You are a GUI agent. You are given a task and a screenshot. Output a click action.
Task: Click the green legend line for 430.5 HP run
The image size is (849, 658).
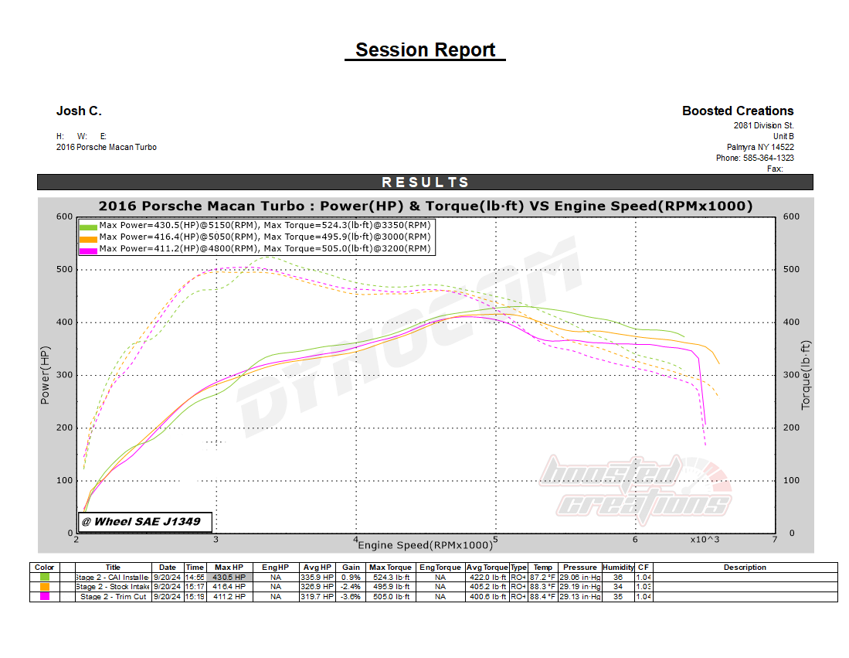[x=89, y=227]
